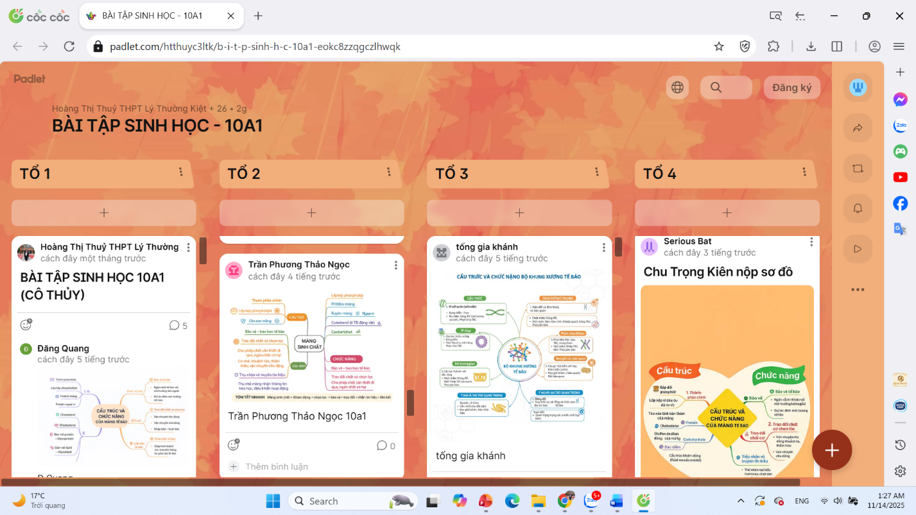Open Messenger in the browser sidebar

coord(900,100)
